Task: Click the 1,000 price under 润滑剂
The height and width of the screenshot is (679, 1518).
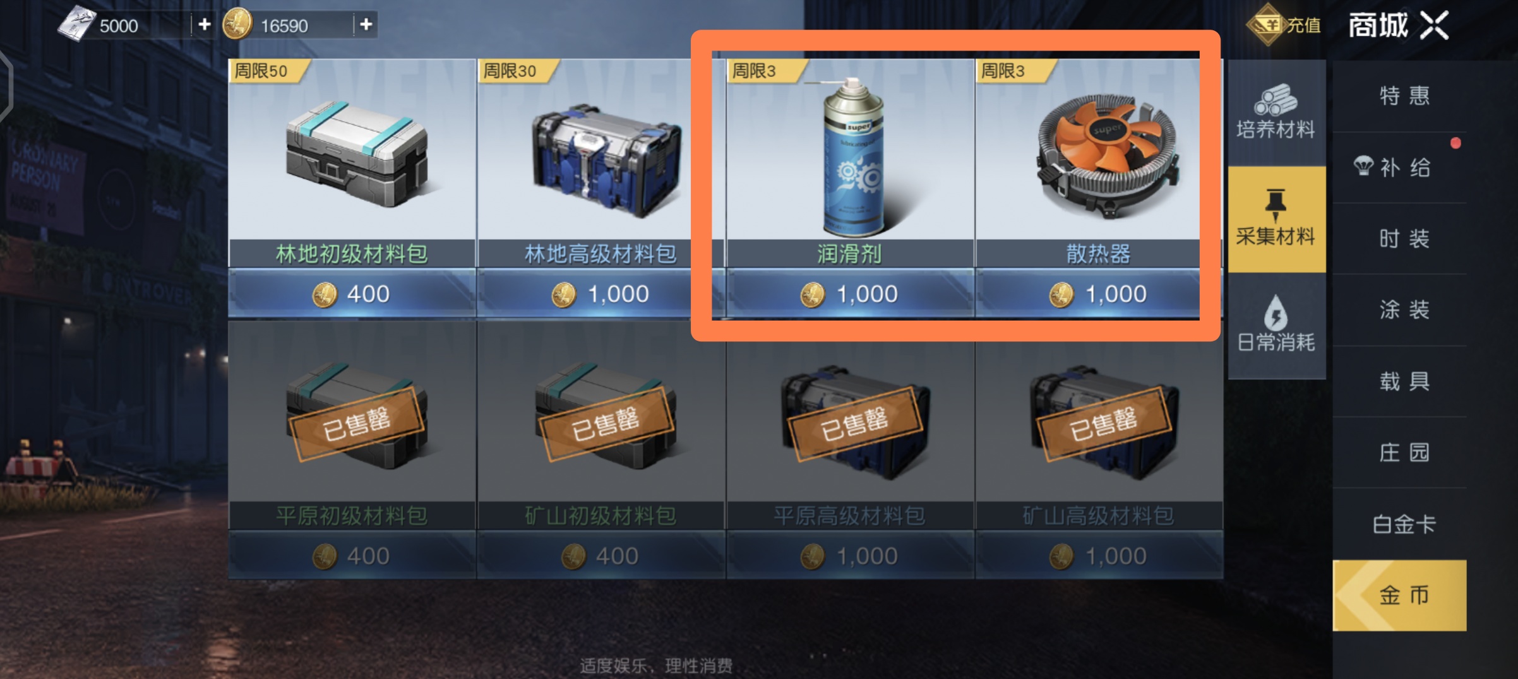Action: 850,293
